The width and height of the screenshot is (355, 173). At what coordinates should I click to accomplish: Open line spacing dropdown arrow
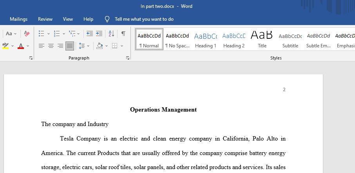click(x=88, y=46)
